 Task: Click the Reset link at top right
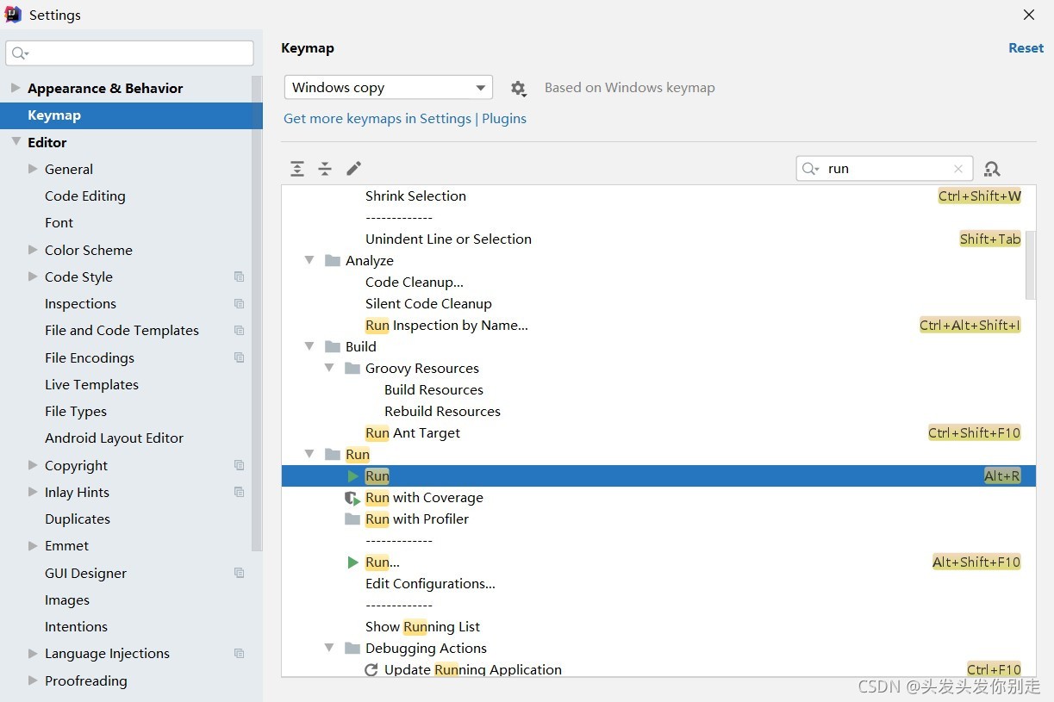[x=1026, y=48]
